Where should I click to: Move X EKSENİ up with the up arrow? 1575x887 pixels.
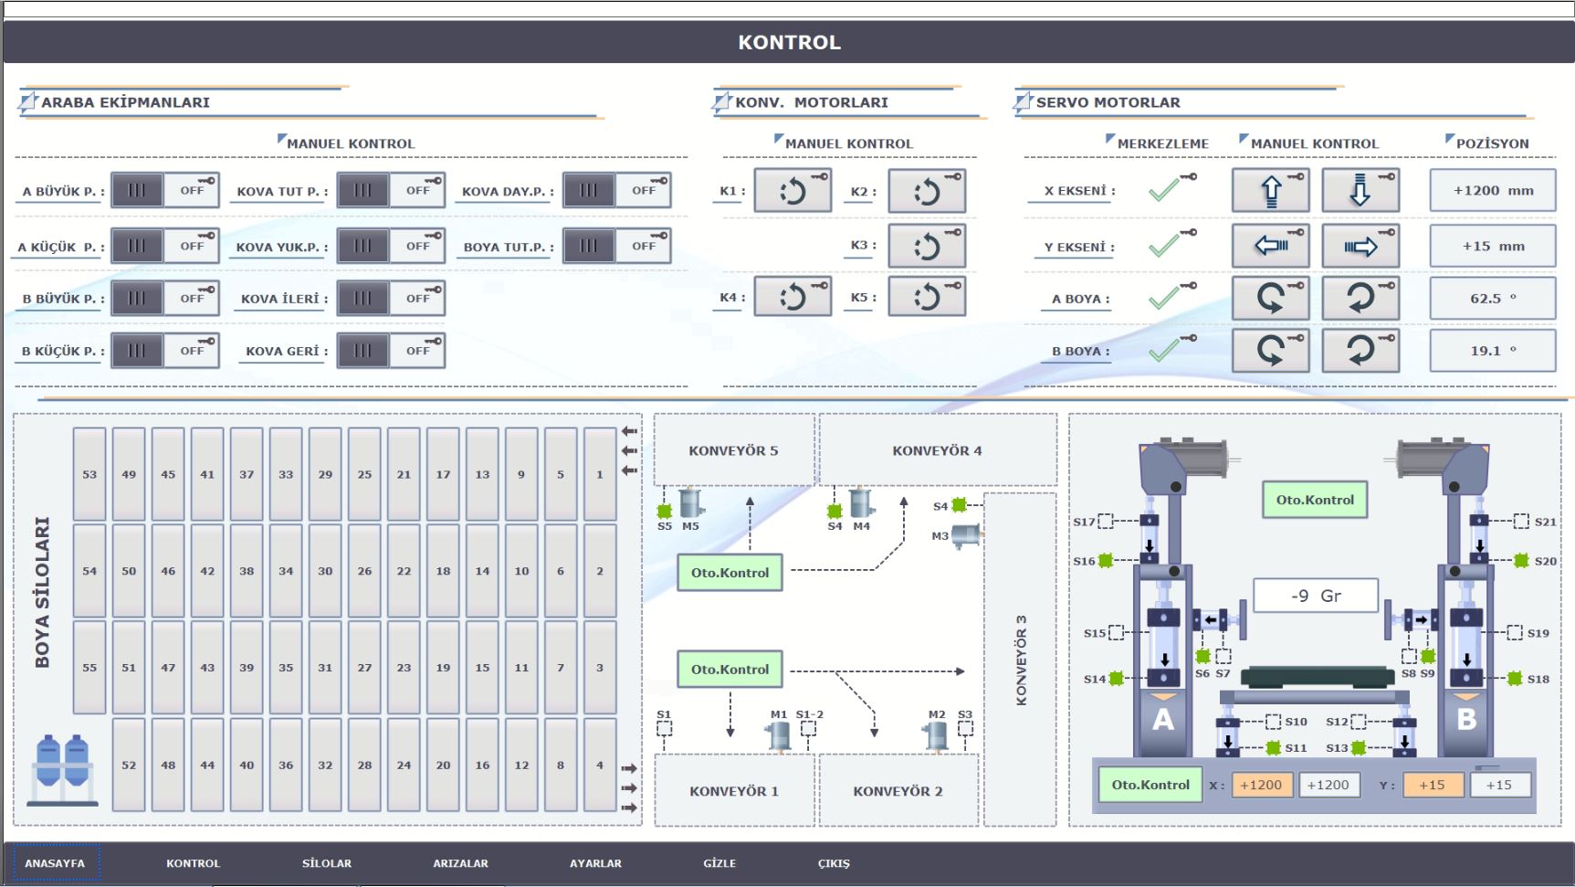coord(1271,190)
